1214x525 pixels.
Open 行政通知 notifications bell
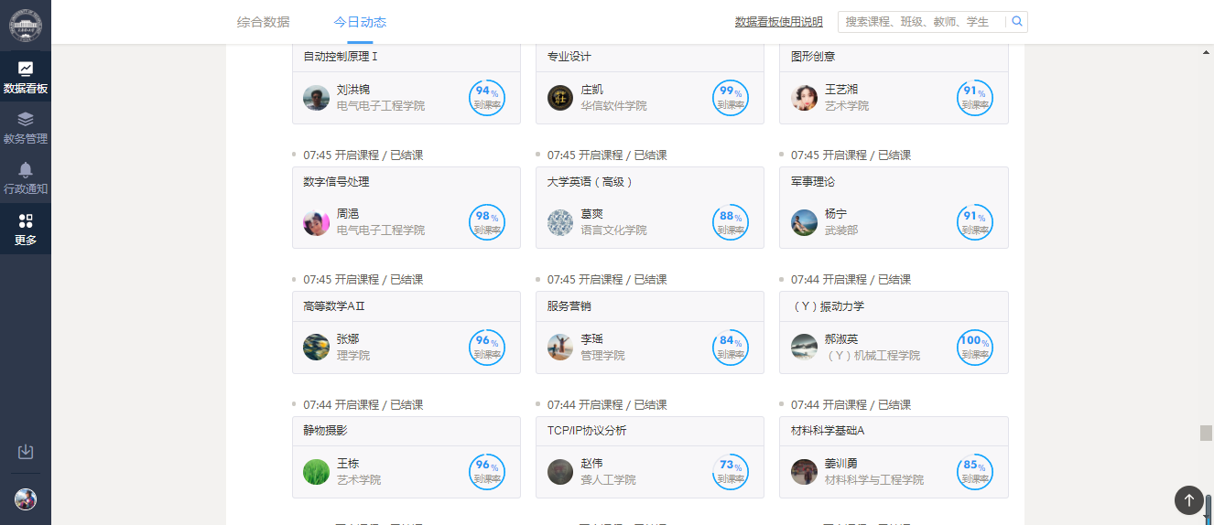(x=26, y=177)
